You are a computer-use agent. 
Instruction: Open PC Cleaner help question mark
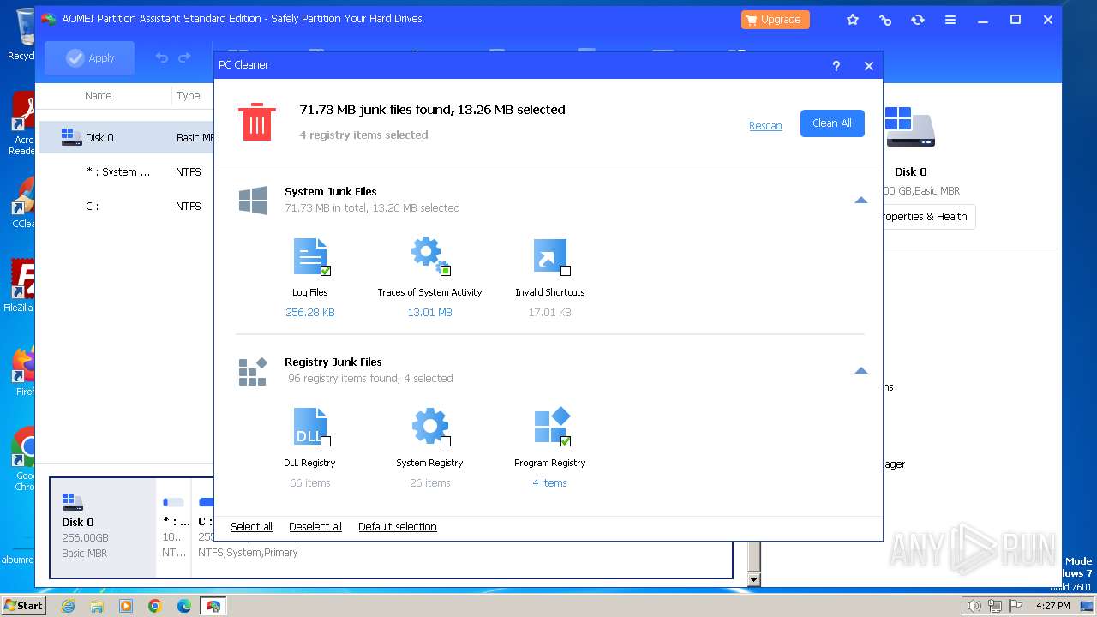(836, 66)
